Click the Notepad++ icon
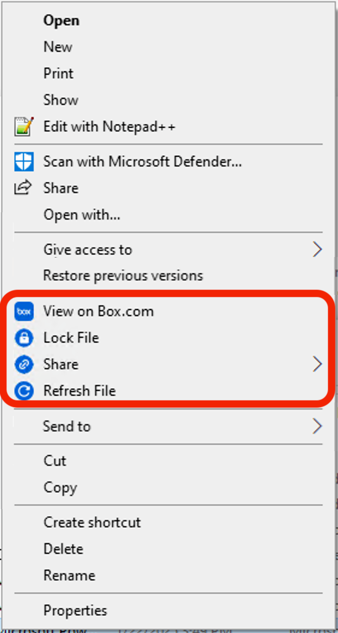Viewport: 338px width, 633px height. pyautogui.click(x=24, y=127)
